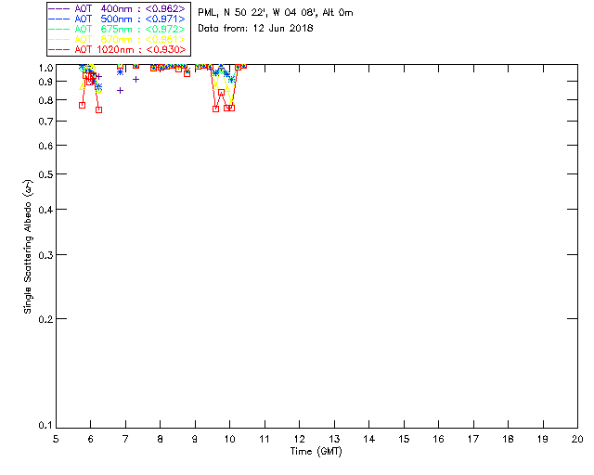Click the purple plus marker just after hour 7
594x475 pixels.
point(136,80)
